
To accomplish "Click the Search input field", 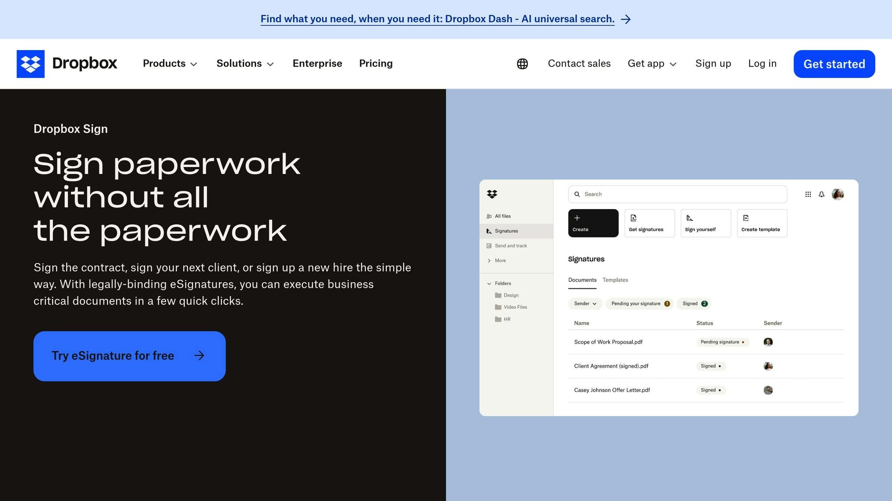I will click(x=677, y=194).
